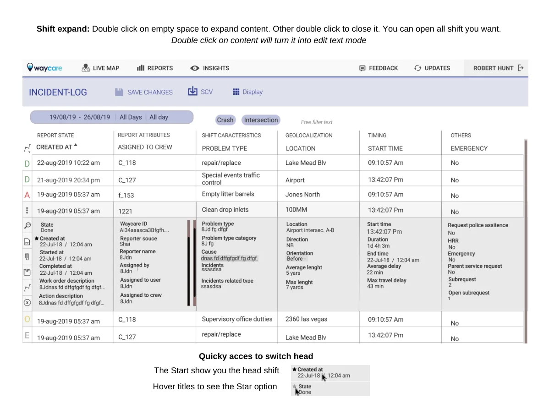The width and height of the screenshot is (538, 403).
Task: Click the yellow O status letter
Action: 27,319
